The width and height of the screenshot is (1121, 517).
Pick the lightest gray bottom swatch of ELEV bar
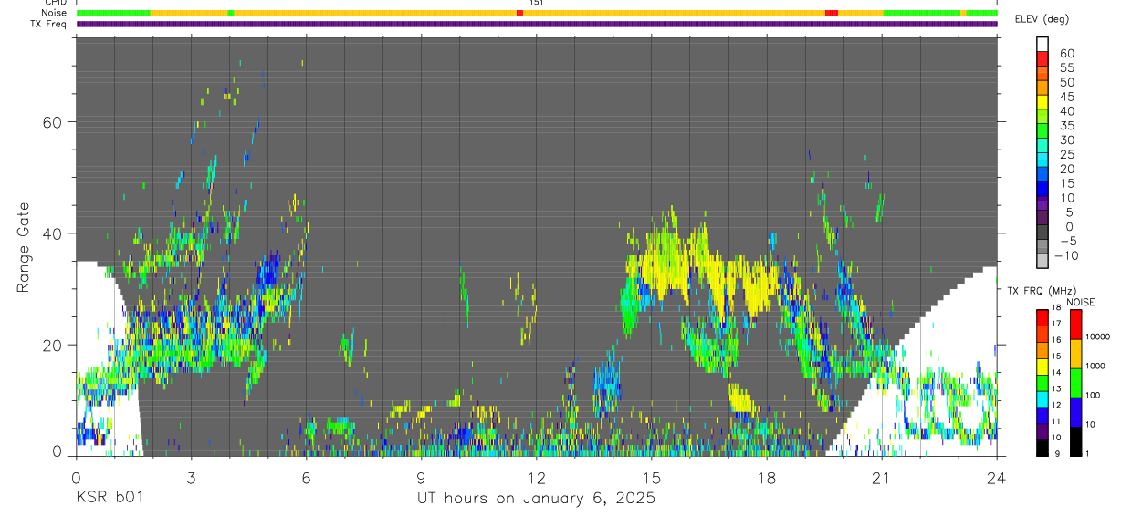1042,260
